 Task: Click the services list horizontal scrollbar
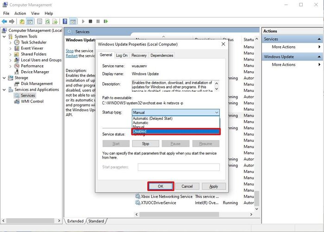tap(179, 214)
